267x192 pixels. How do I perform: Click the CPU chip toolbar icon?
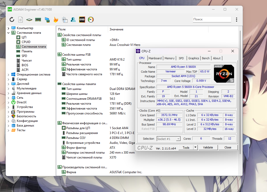point(29,20)
